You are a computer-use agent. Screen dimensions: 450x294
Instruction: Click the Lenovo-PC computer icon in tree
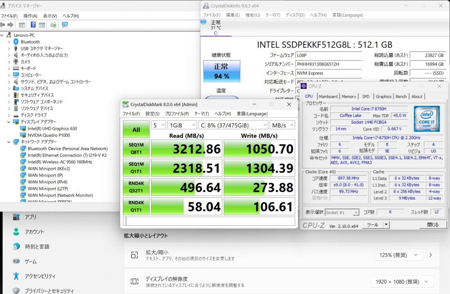(9, 35)
